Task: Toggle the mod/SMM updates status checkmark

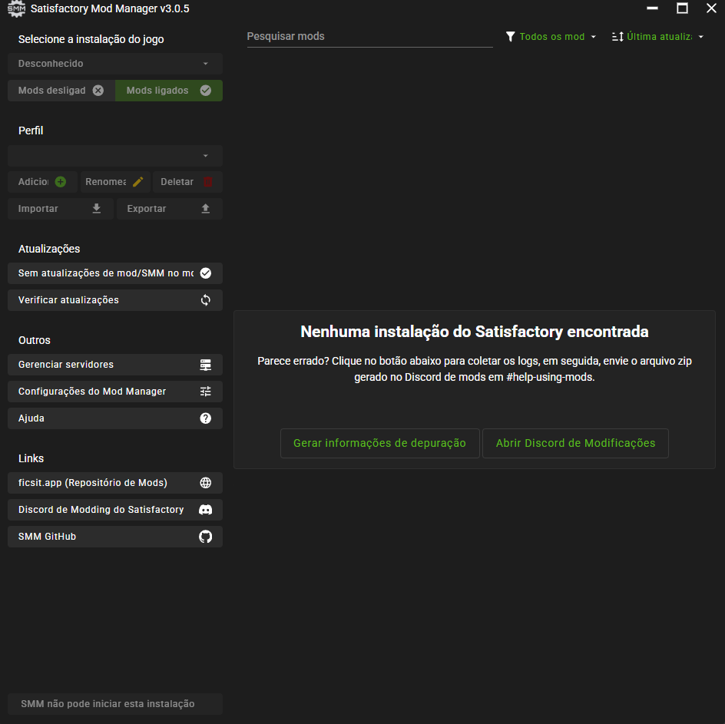Action: pos(204,273)
